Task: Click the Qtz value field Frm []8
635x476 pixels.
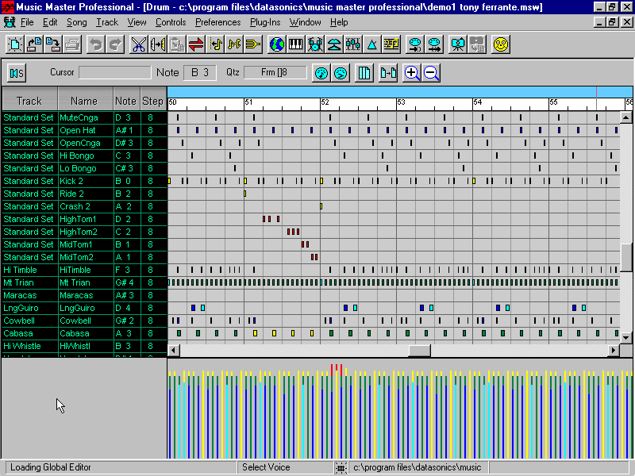Action: [x=275, y=72]
